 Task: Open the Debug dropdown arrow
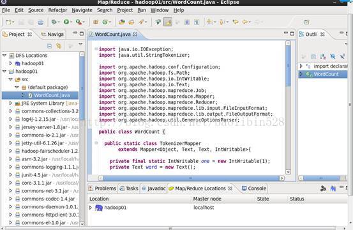point(59,22)
